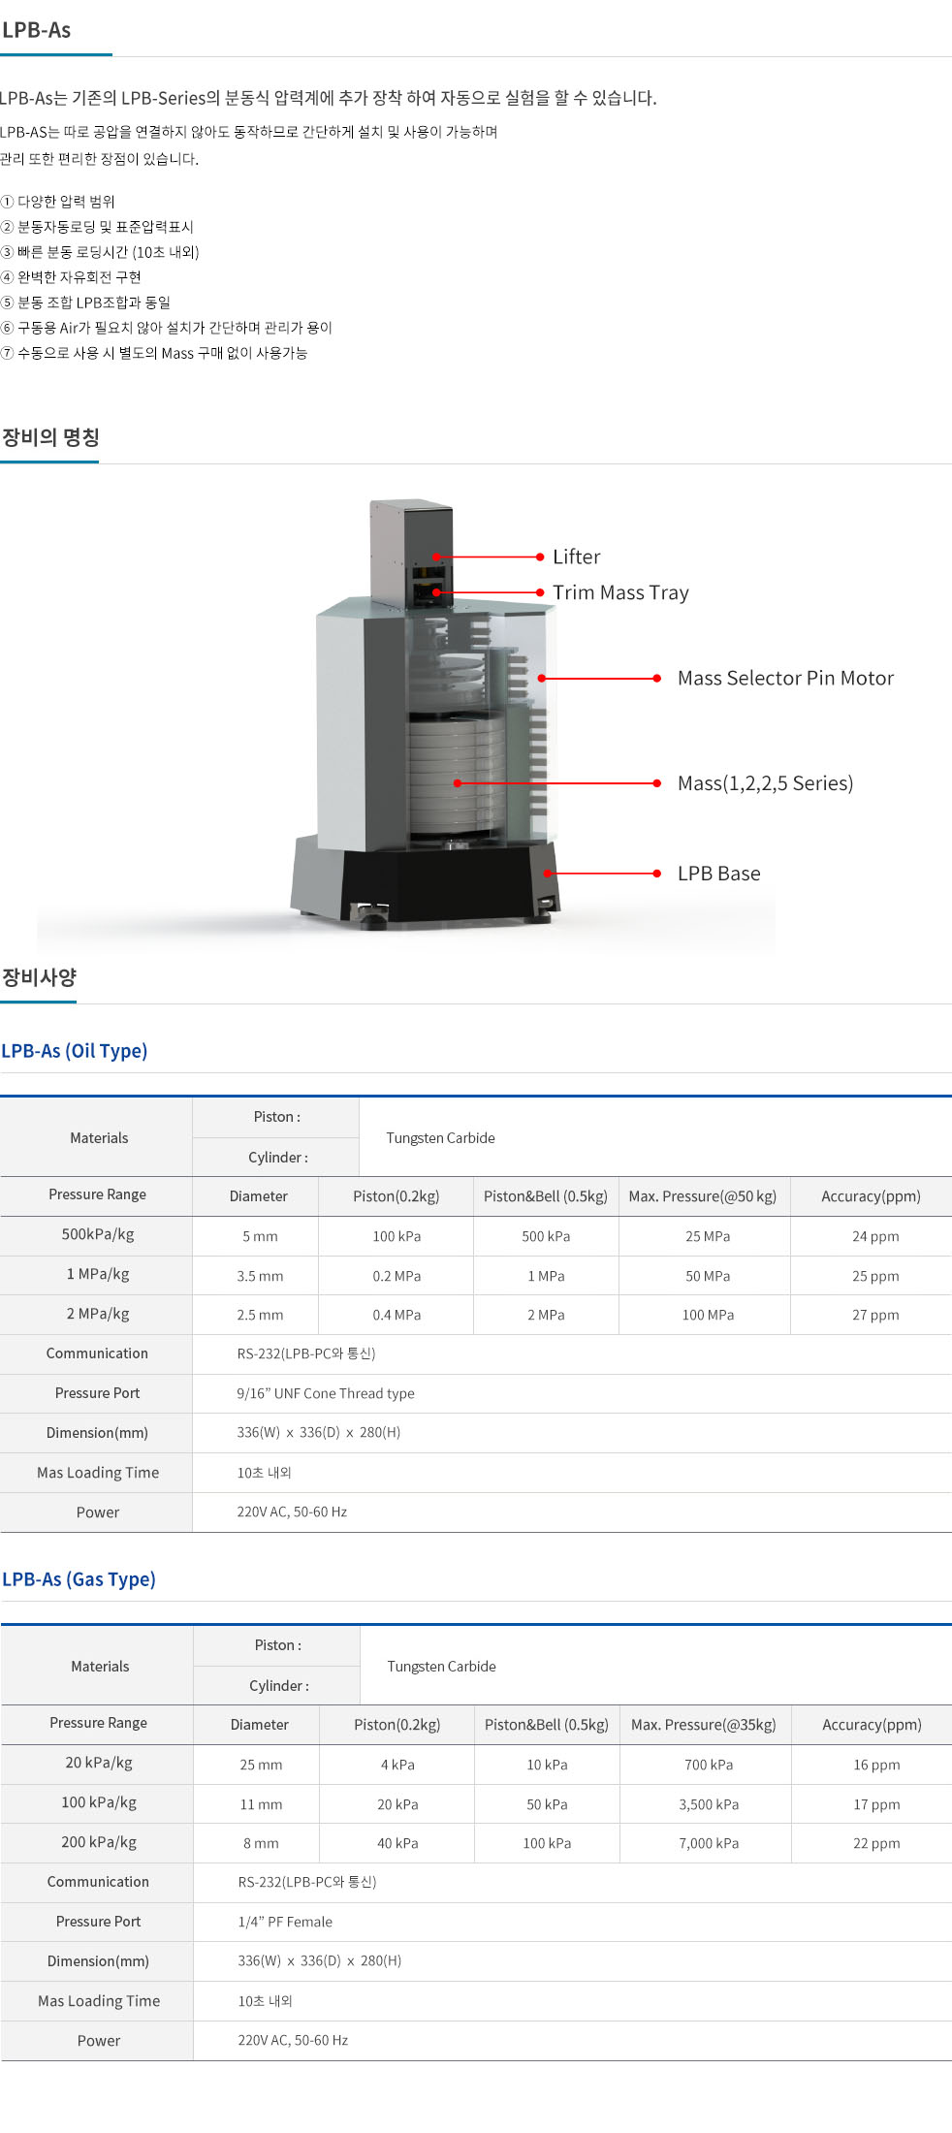The height and width of the screenshot is (2133, 952).
Task: Click the LPB Base label
Action: (718, 874)
